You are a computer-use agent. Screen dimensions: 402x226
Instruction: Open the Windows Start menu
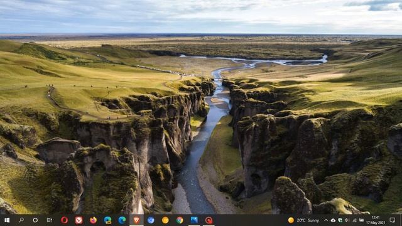coord(7,220)
